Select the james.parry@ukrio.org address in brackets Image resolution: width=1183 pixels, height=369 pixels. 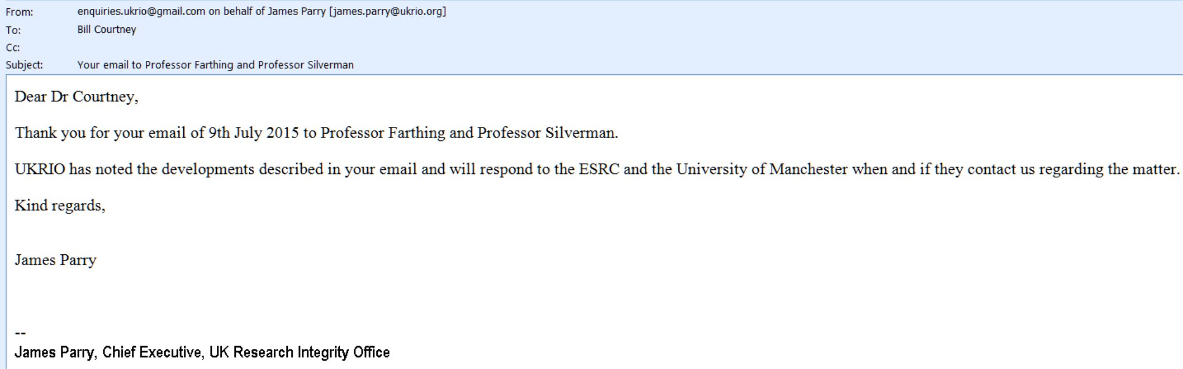pos(388,11)
